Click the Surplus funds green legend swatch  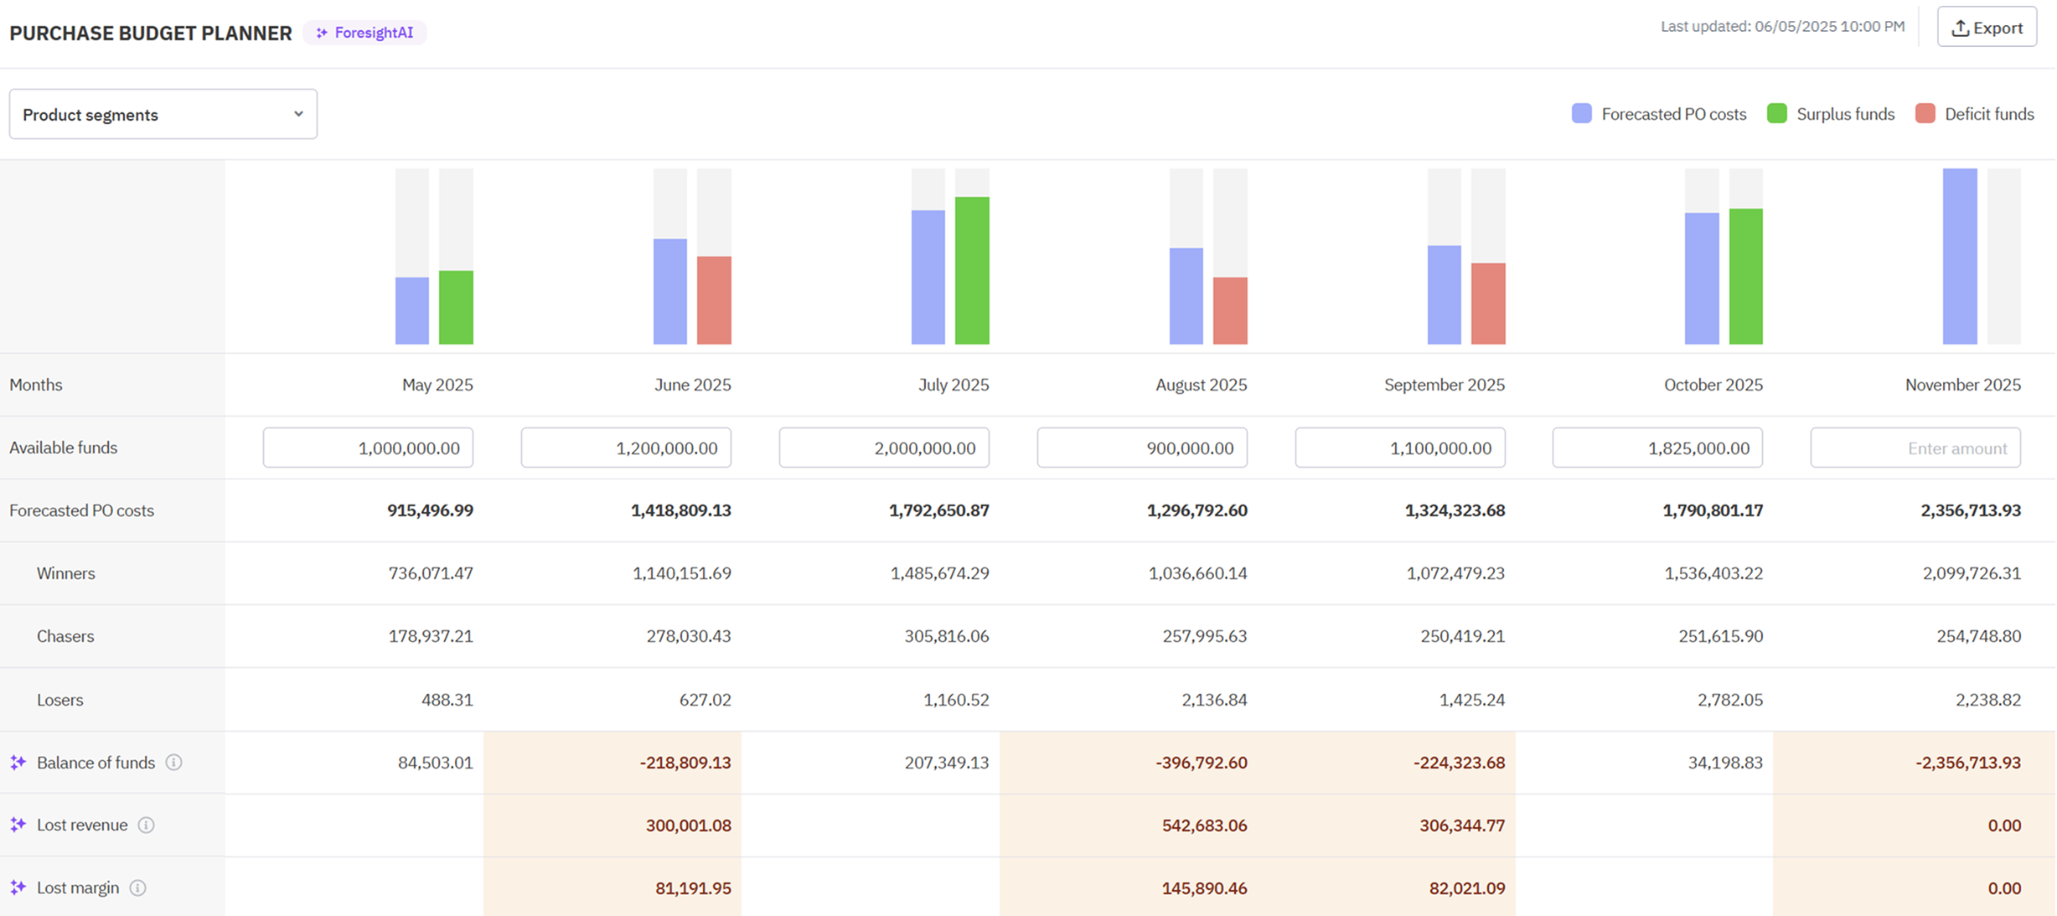coord(1776,114)
